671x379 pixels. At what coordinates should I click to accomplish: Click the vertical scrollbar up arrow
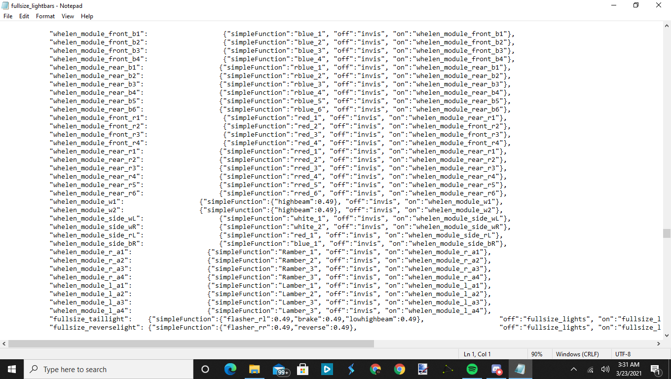coord(667,25)
